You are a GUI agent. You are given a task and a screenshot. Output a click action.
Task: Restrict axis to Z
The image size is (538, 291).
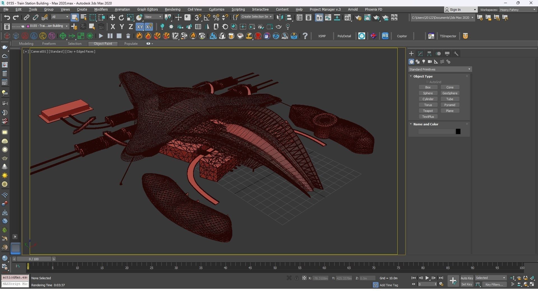[131, 27]
